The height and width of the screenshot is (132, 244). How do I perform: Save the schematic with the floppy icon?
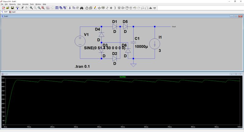pyautogui.click(x=12, y=8)
